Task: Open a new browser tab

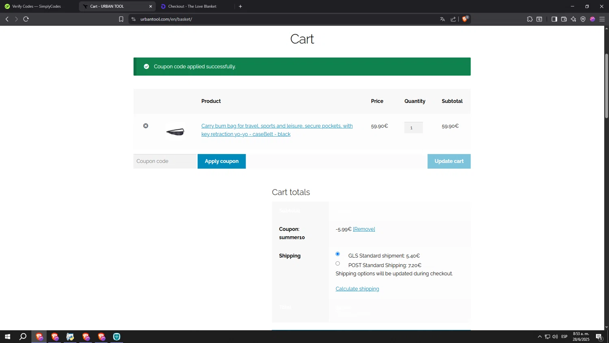Action: [x=240, y=7]
